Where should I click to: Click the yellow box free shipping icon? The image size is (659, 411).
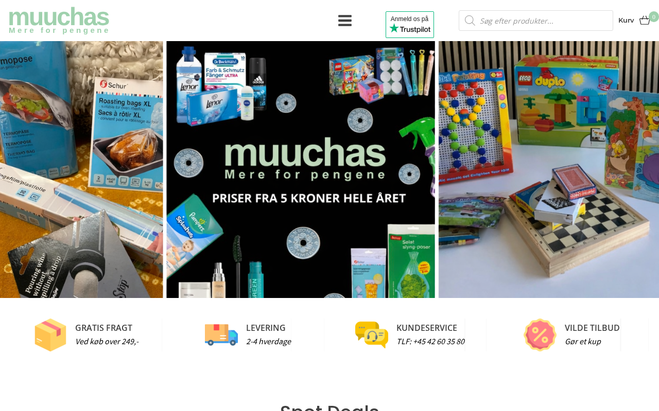tap(50, 335)
